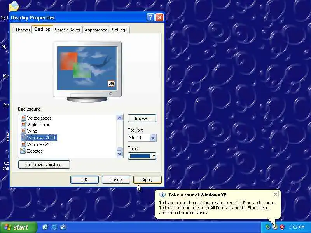Click Browse to find a wallpaper
The width and height of the screenshot is (311, 233).
pos(142,118)
